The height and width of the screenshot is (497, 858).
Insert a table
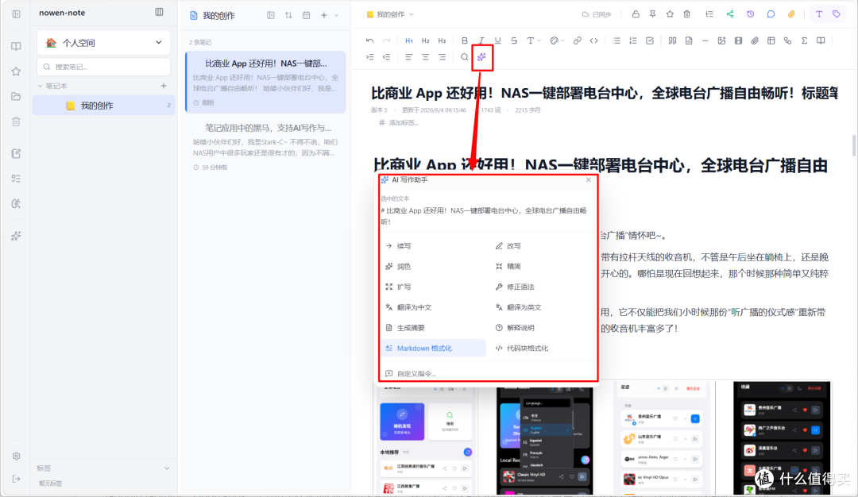pos(771,40)
